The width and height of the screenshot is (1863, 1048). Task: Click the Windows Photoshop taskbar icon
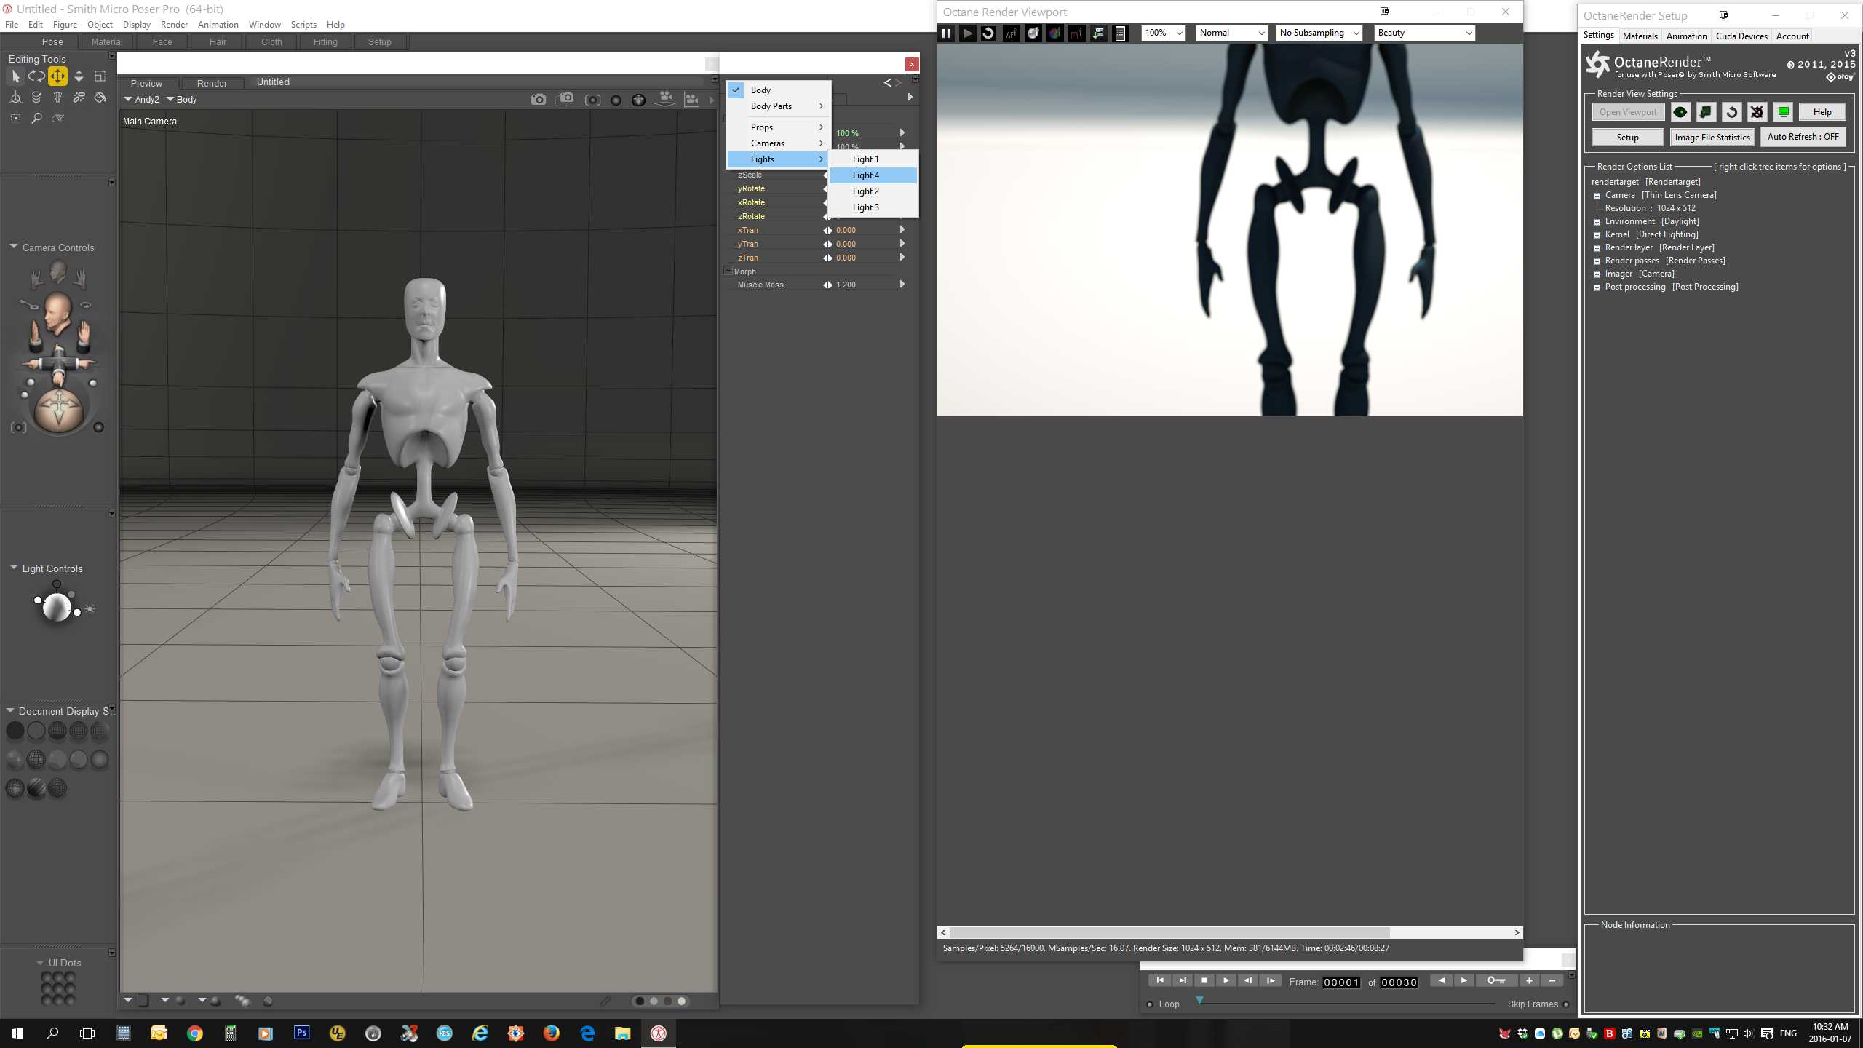(x=301, y=1033)
